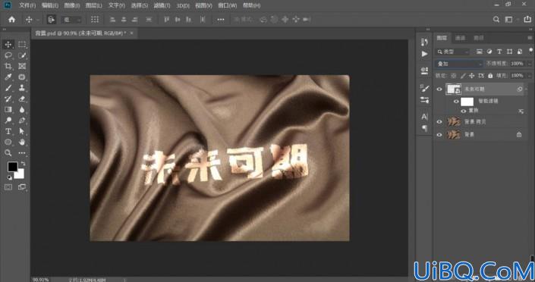Screen dimensions: 535x282
Task: Hide the 背景 拷贝 layer
Action: pyautogui.click(x=439, y=122)
